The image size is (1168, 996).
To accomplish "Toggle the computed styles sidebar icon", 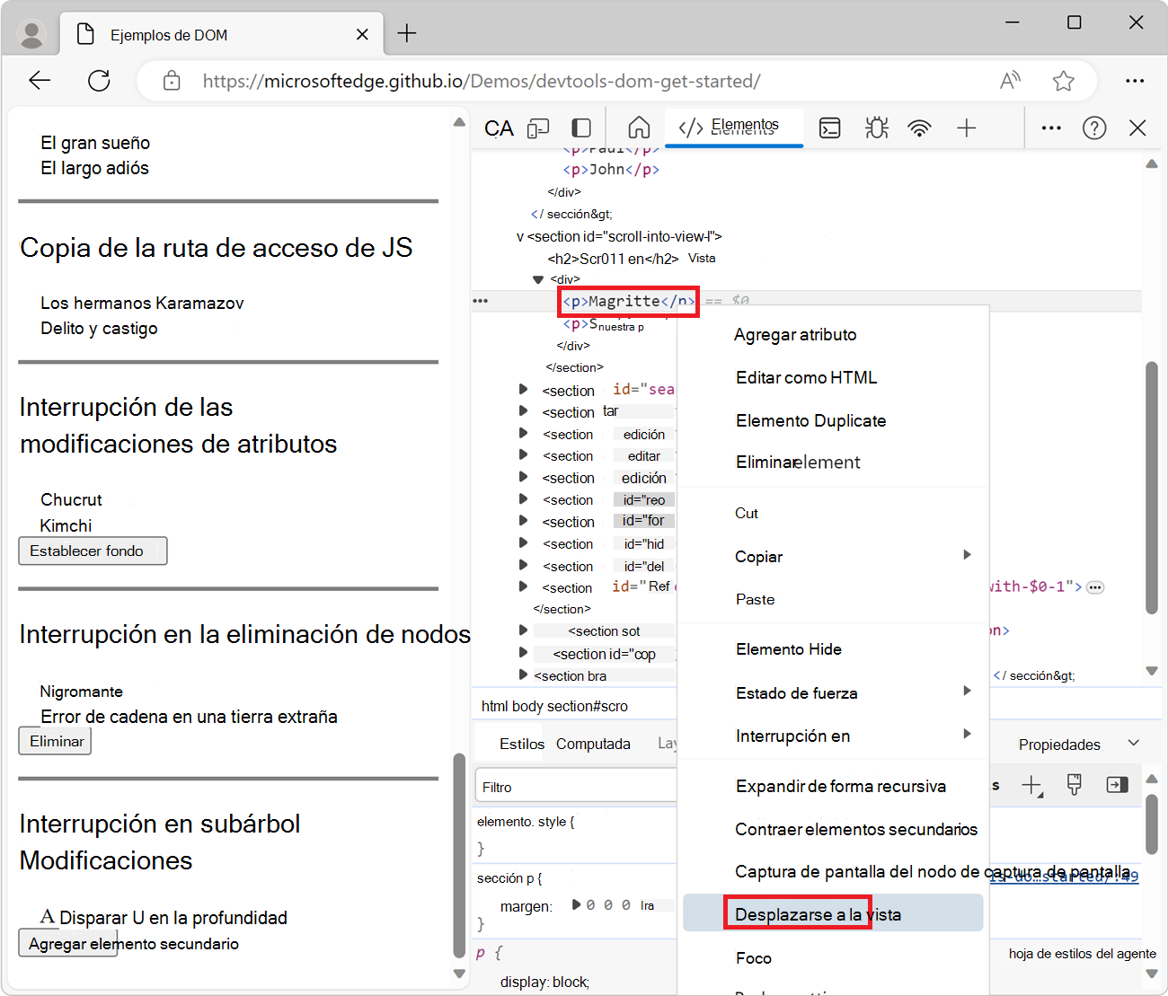I will point(1117,785).
